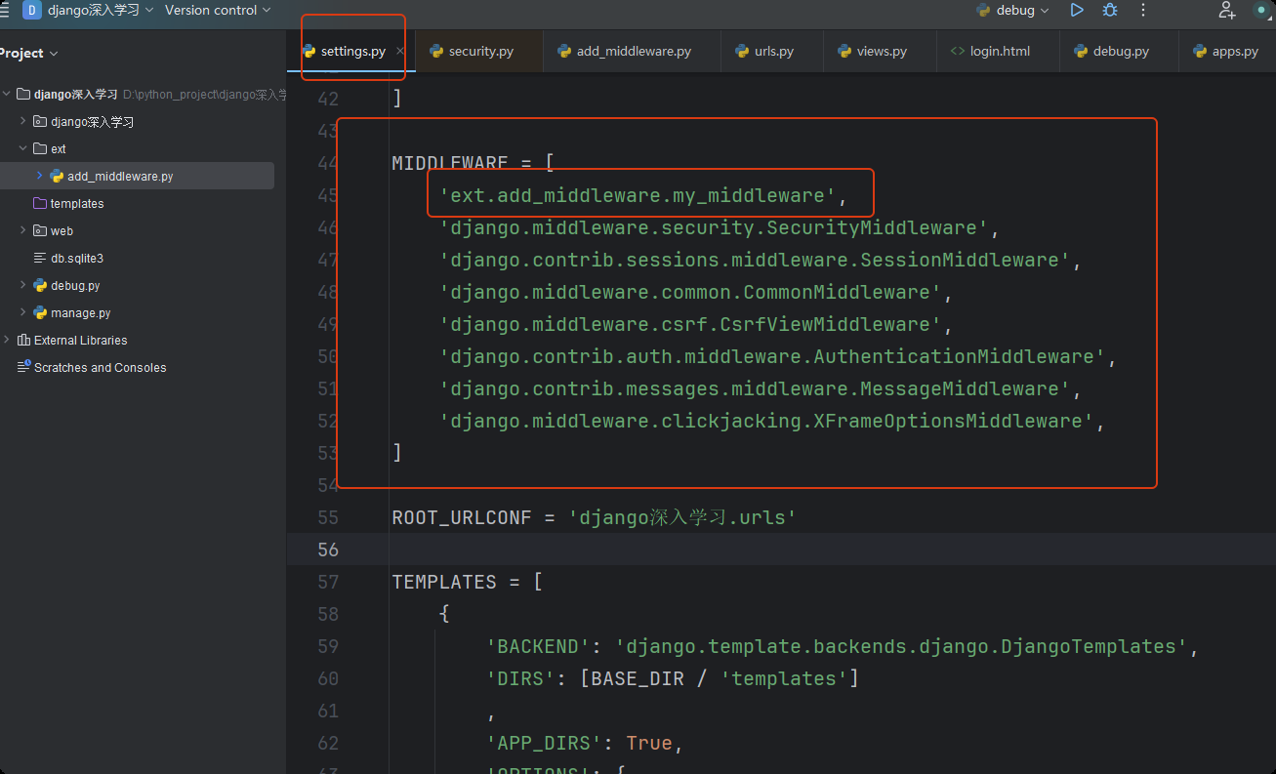Select manage.py file in the tree

(81, 313)
